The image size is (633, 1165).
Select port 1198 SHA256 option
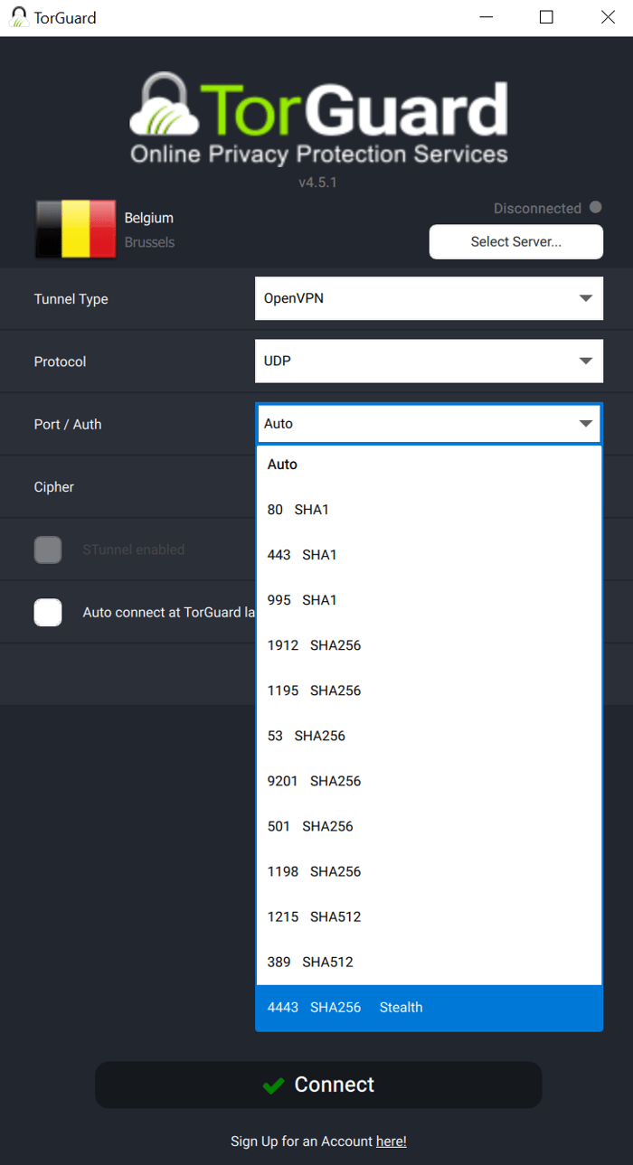click(x=429, y=871)
